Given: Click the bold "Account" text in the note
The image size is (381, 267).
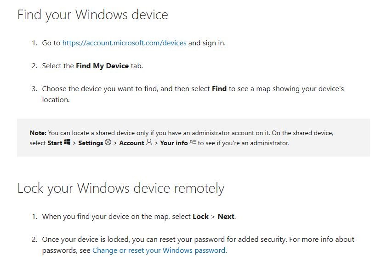Looking at the screenshot, I should (131, 143).
